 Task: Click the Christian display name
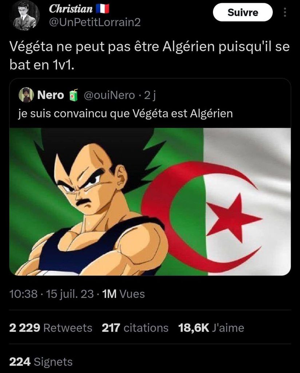(71, 9)
